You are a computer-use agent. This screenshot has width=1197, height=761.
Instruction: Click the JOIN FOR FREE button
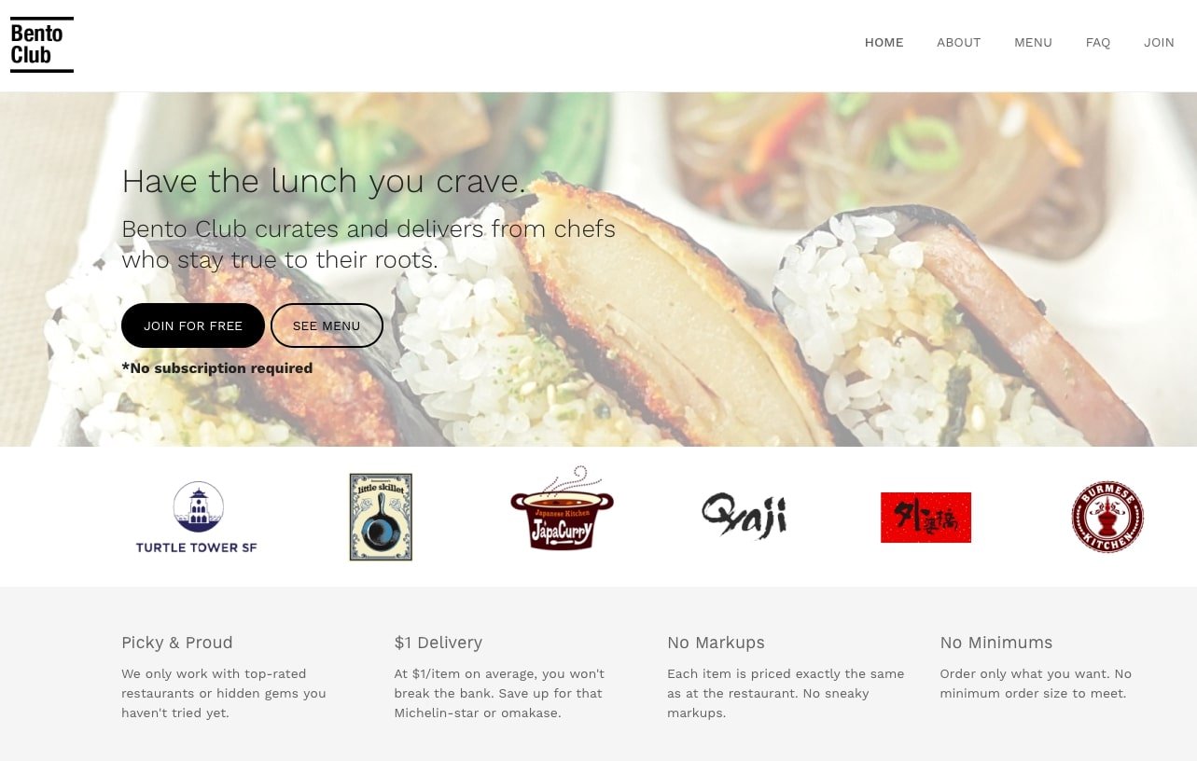tap(193, 325)
